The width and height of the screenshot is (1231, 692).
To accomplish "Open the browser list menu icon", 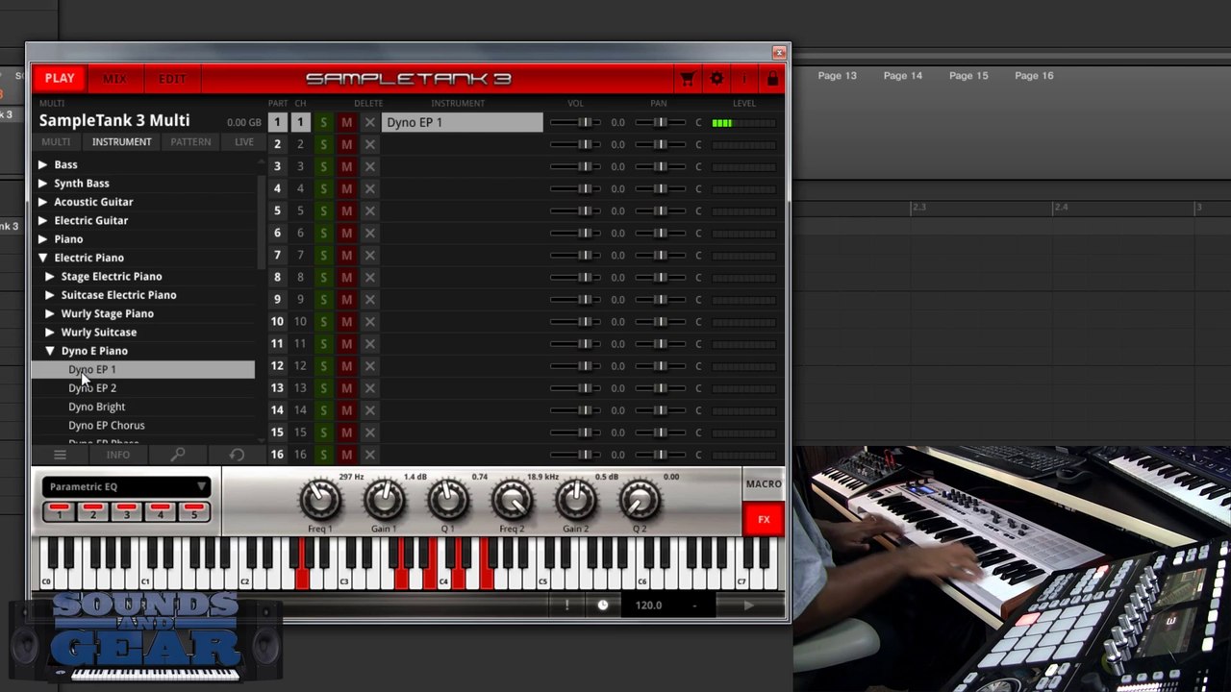I will tap(60, 455).
